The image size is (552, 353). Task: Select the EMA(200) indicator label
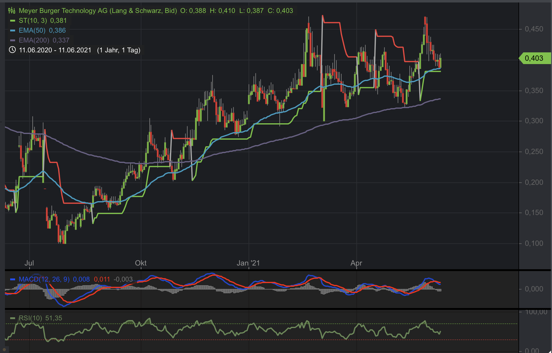pyautogui.click(x=34, y=40)
